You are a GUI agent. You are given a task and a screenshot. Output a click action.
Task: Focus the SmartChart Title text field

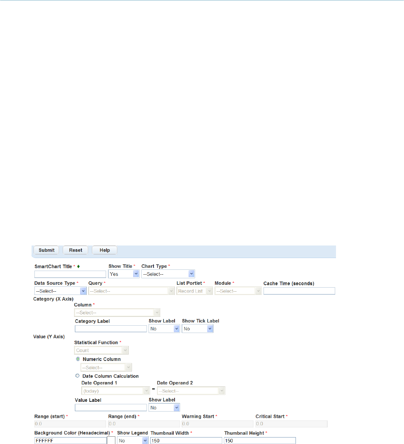70,274
